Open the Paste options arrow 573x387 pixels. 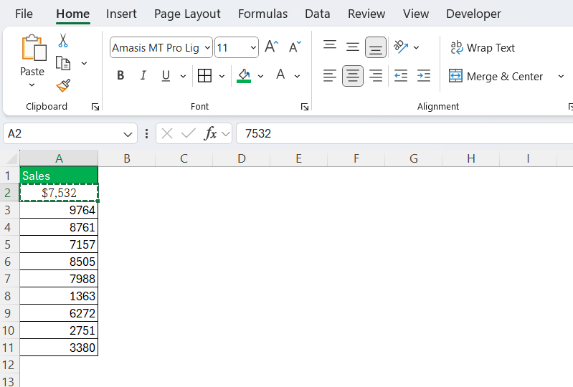pos(32,85)
